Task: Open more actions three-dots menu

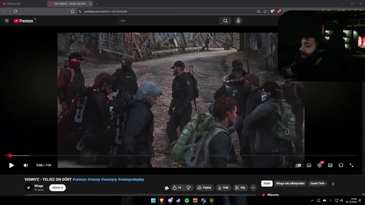Action: [253, 188]
